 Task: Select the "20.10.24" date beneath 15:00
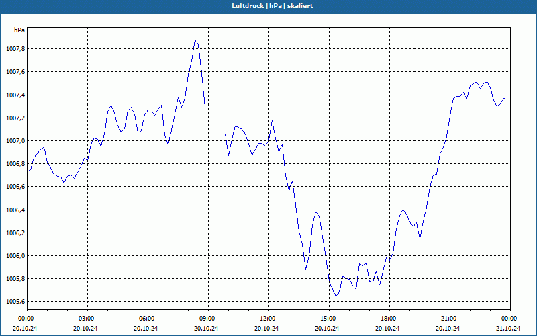click(327, 328)
